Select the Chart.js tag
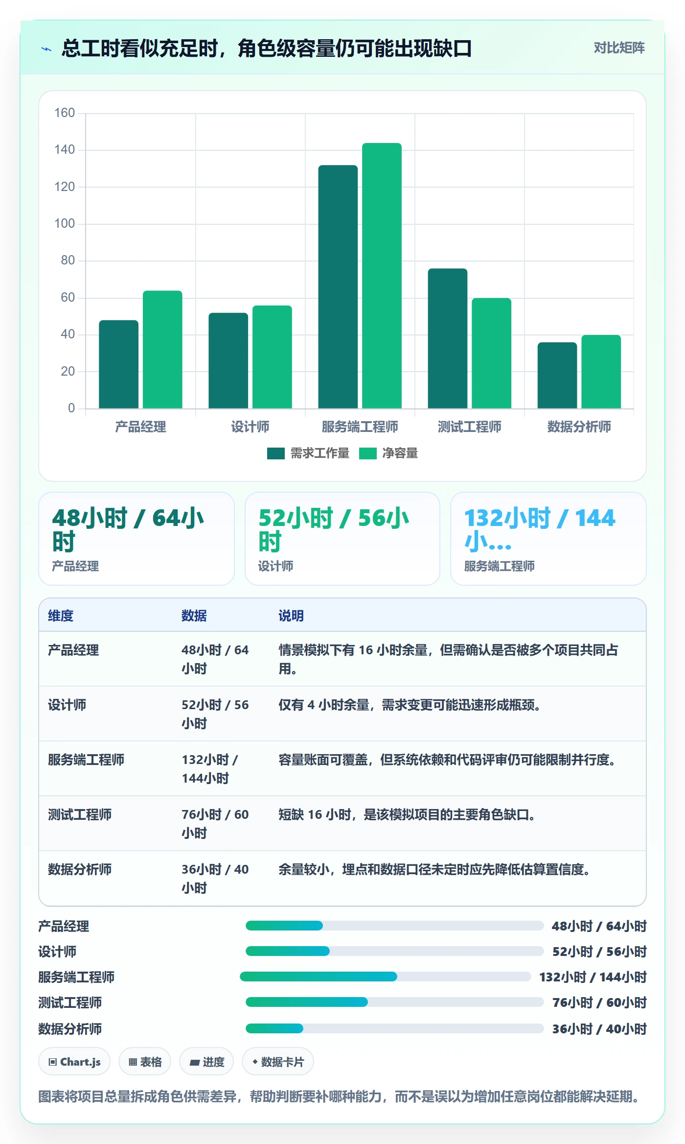685x1144 pixels. coord(74,1061)
